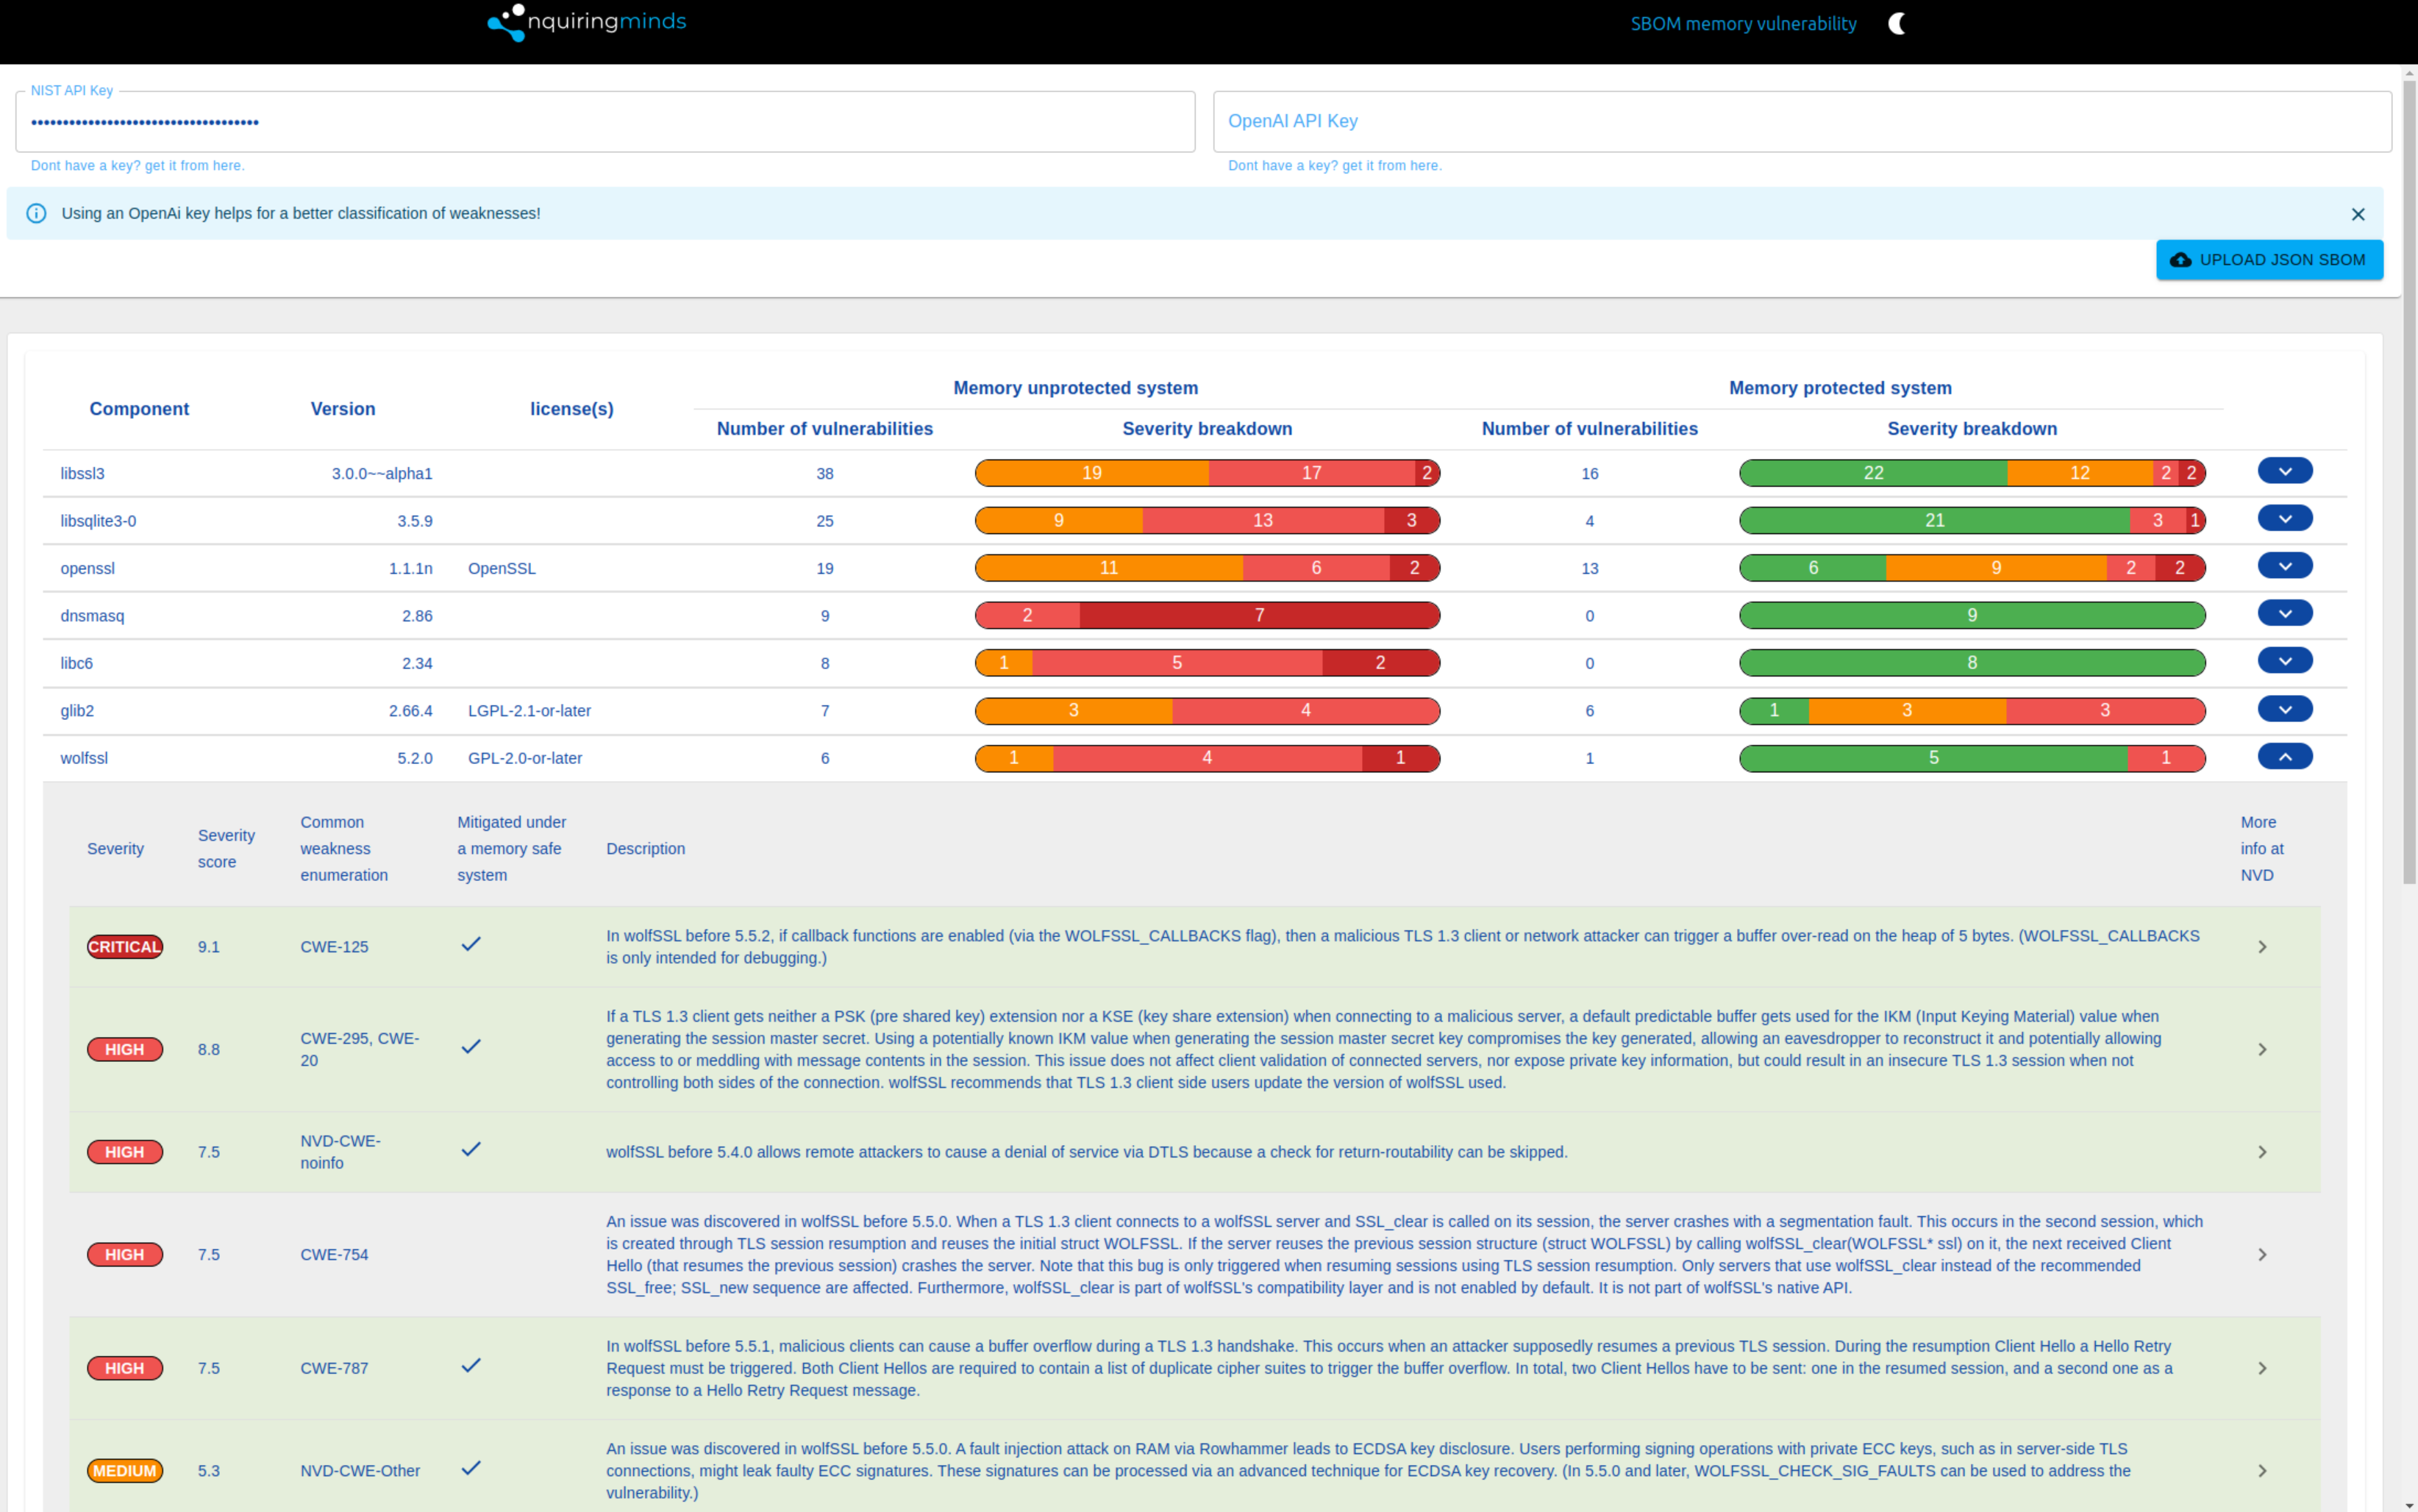2418x1512 pixels.
Task: Click CWE-754 weakness text
Action: click(x=334, y=1255)
